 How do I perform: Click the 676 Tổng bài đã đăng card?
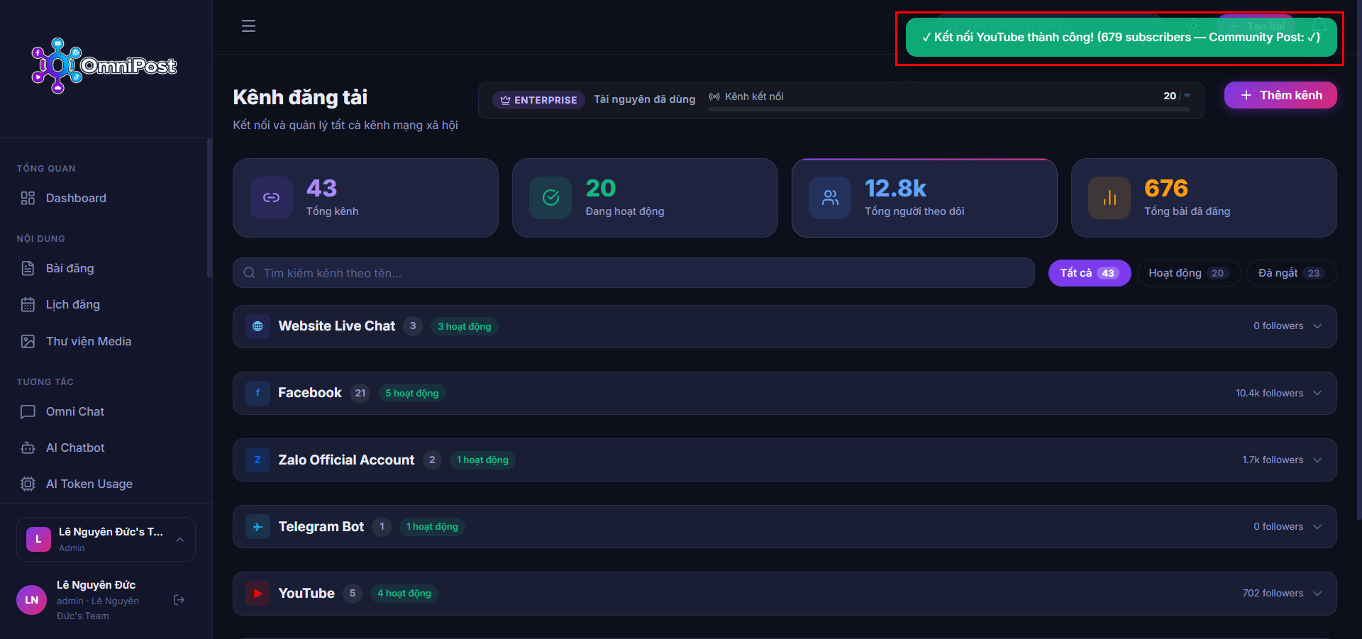tap(1204, 198)
